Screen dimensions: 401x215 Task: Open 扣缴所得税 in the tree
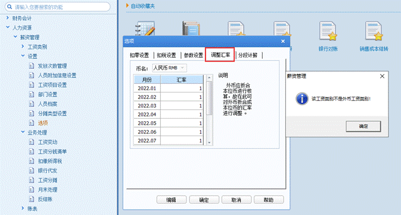pyautogui.click(x=50, y=161)
